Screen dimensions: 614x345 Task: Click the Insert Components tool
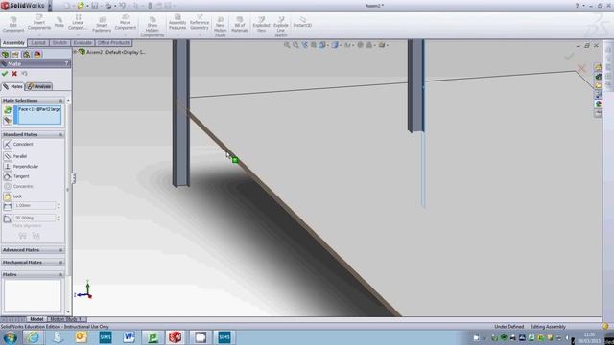tap(39, 22)
